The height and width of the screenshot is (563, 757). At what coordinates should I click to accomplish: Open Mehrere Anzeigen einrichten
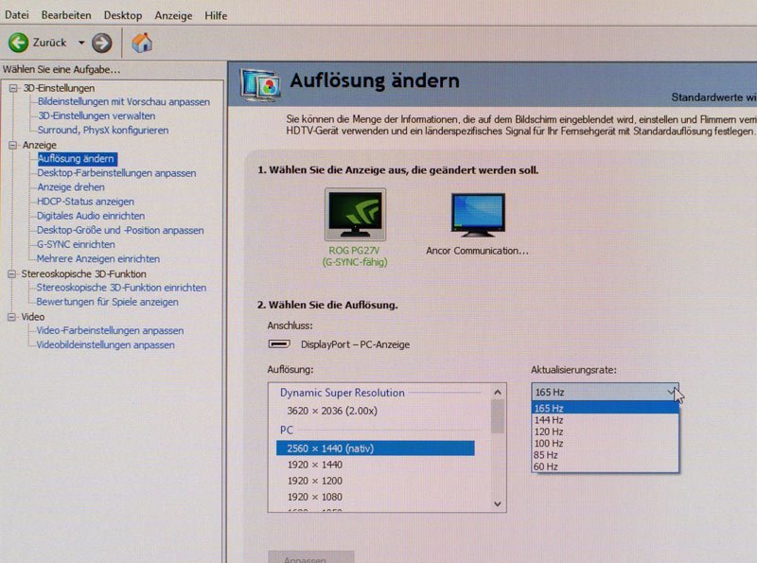tap(98, 259)
